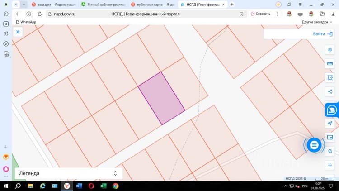Open the video play icon in sidebar
Image resolution: width=339 pixels, height=191 pixels.
pyautogui.click(x=6, y=44)
